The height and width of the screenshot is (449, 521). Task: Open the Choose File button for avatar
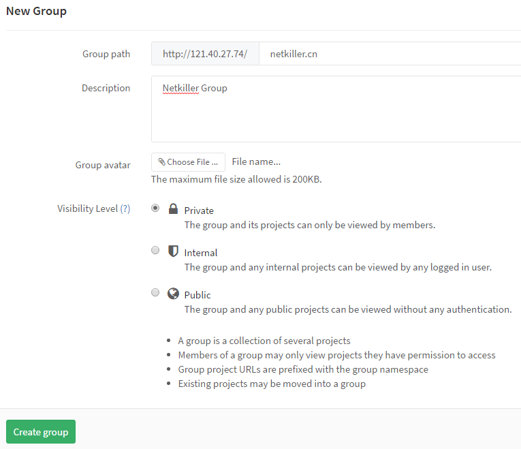click(x=188, y=162)
